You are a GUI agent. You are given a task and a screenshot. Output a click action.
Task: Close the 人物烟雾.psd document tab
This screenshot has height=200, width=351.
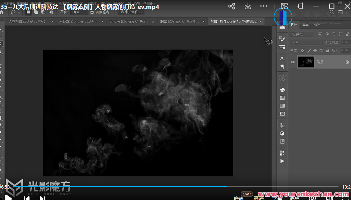(52, 21)
